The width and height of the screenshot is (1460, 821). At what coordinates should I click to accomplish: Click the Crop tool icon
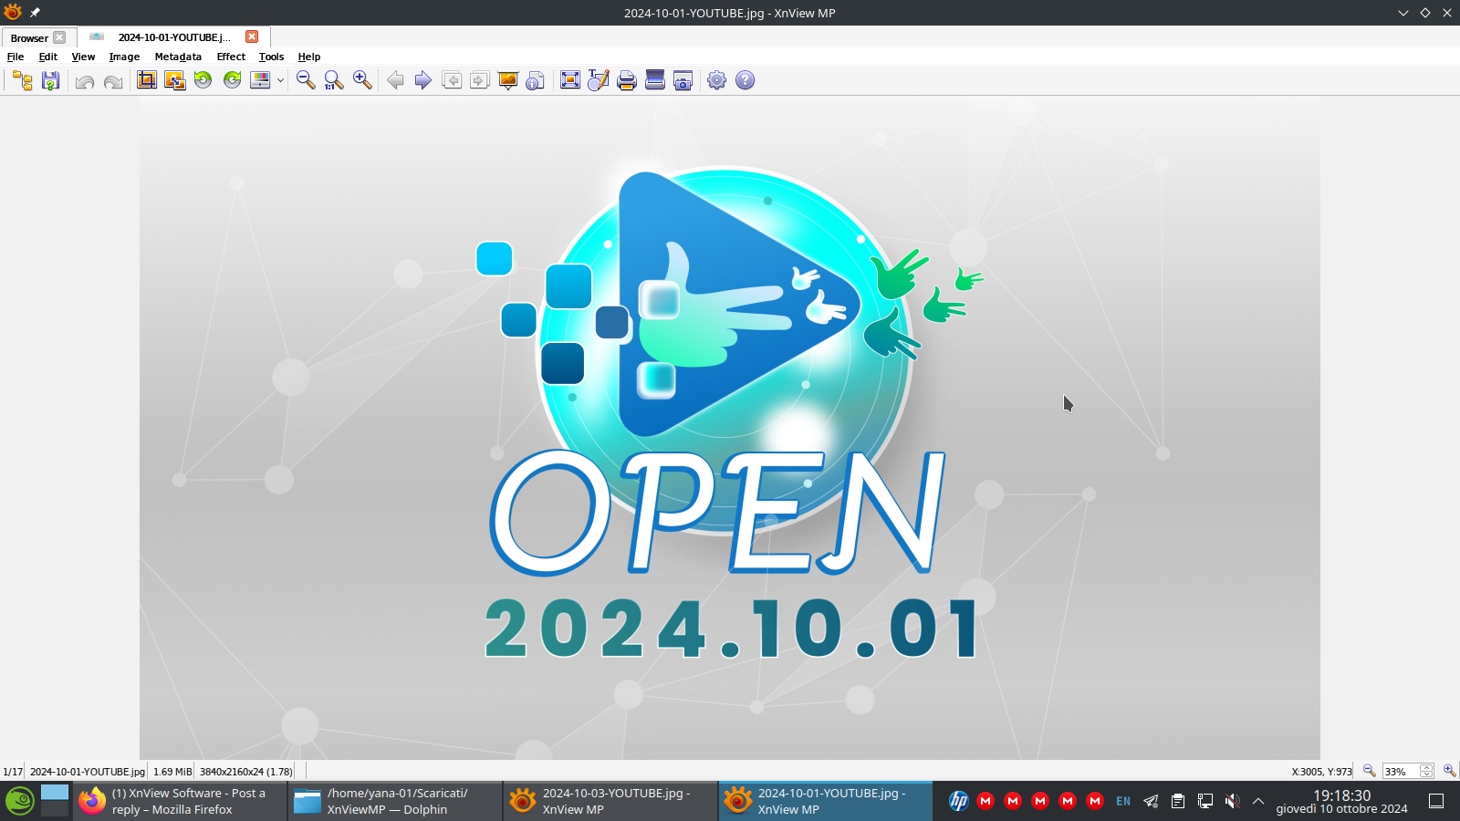pos(146,80)
